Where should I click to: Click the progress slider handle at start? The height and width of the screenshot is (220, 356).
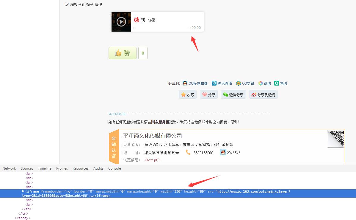click(134, 28)
